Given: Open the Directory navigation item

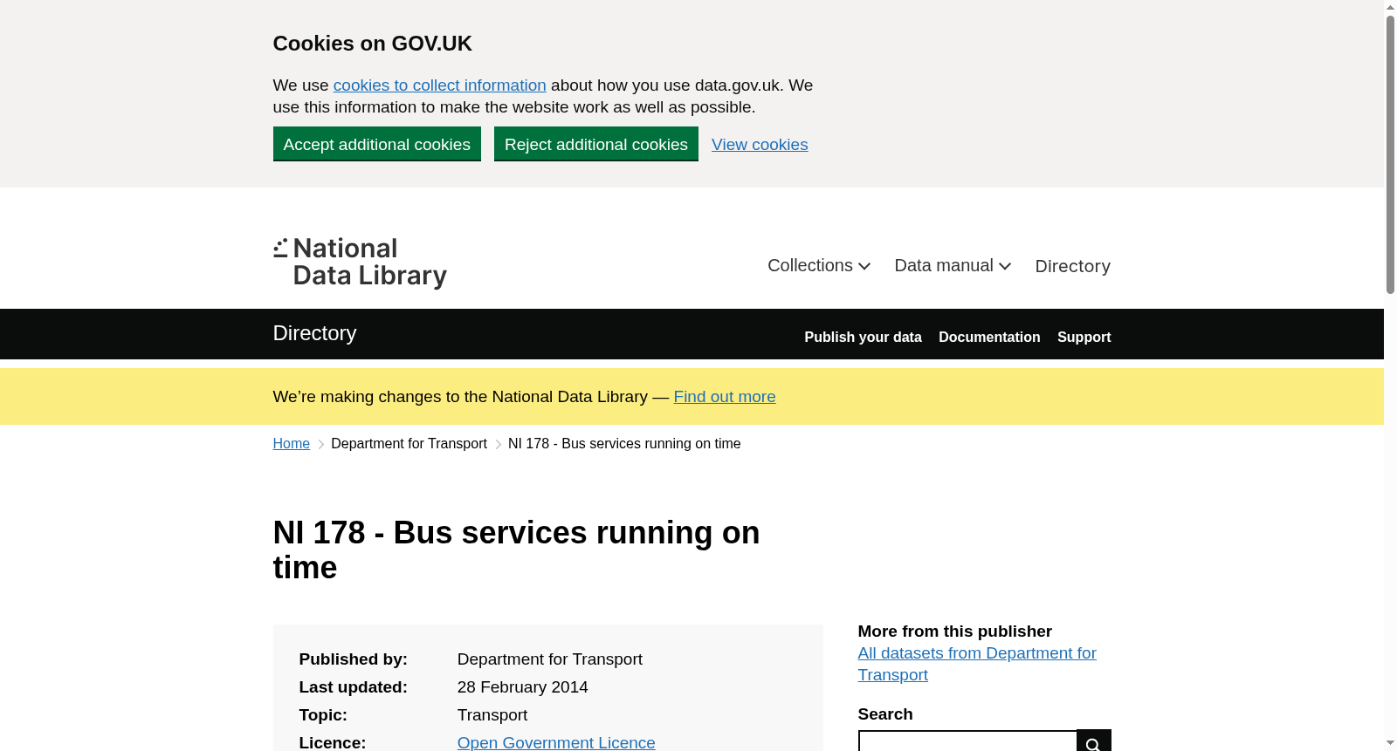Looking at the screenshot, I should (1072, 266).
